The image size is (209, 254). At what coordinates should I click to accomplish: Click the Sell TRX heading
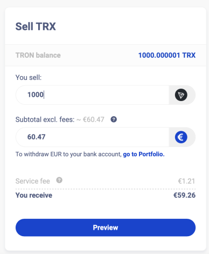tap(36, 26)
